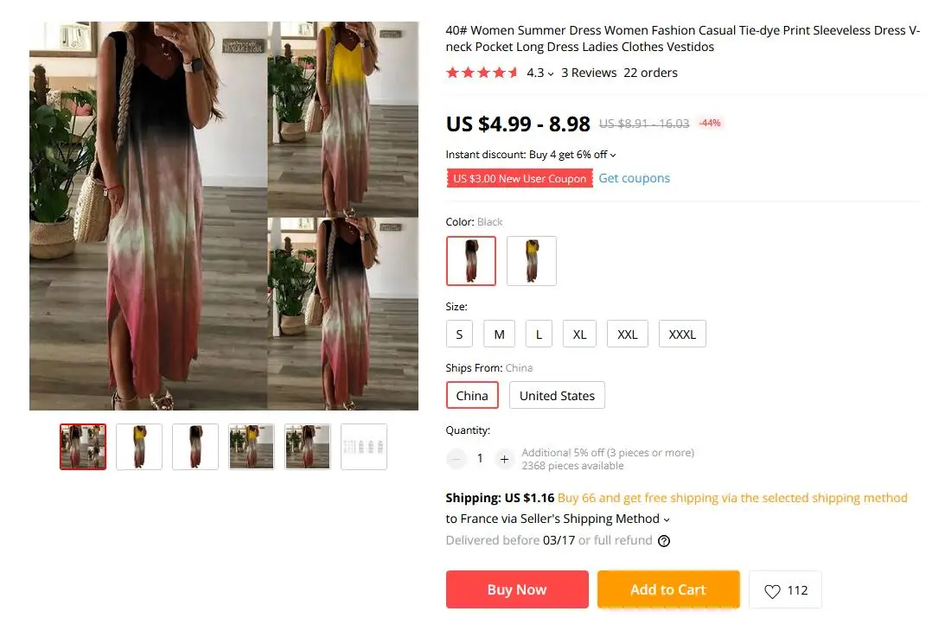Increase quantity with the plus button
The height and width of the screenshot is (624, 932).
click(505, 459)
